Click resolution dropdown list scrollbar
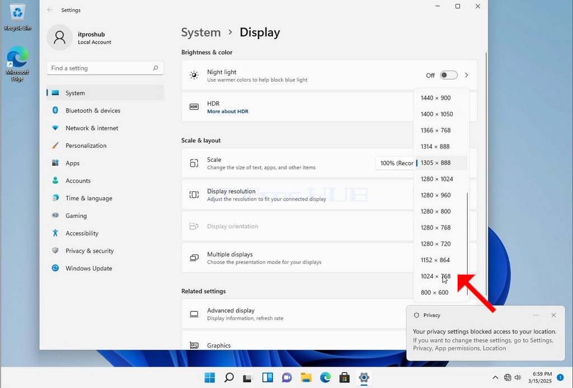 click(x=467, y=244)
